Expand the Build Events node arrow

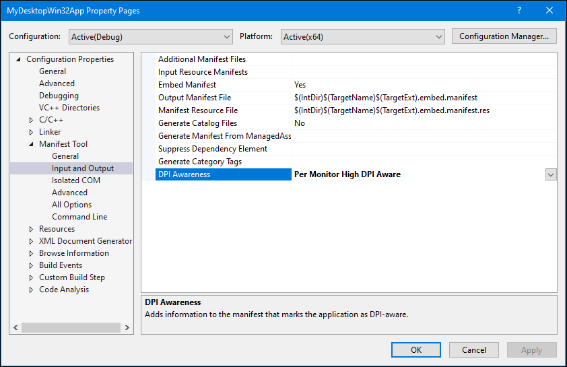31,265
